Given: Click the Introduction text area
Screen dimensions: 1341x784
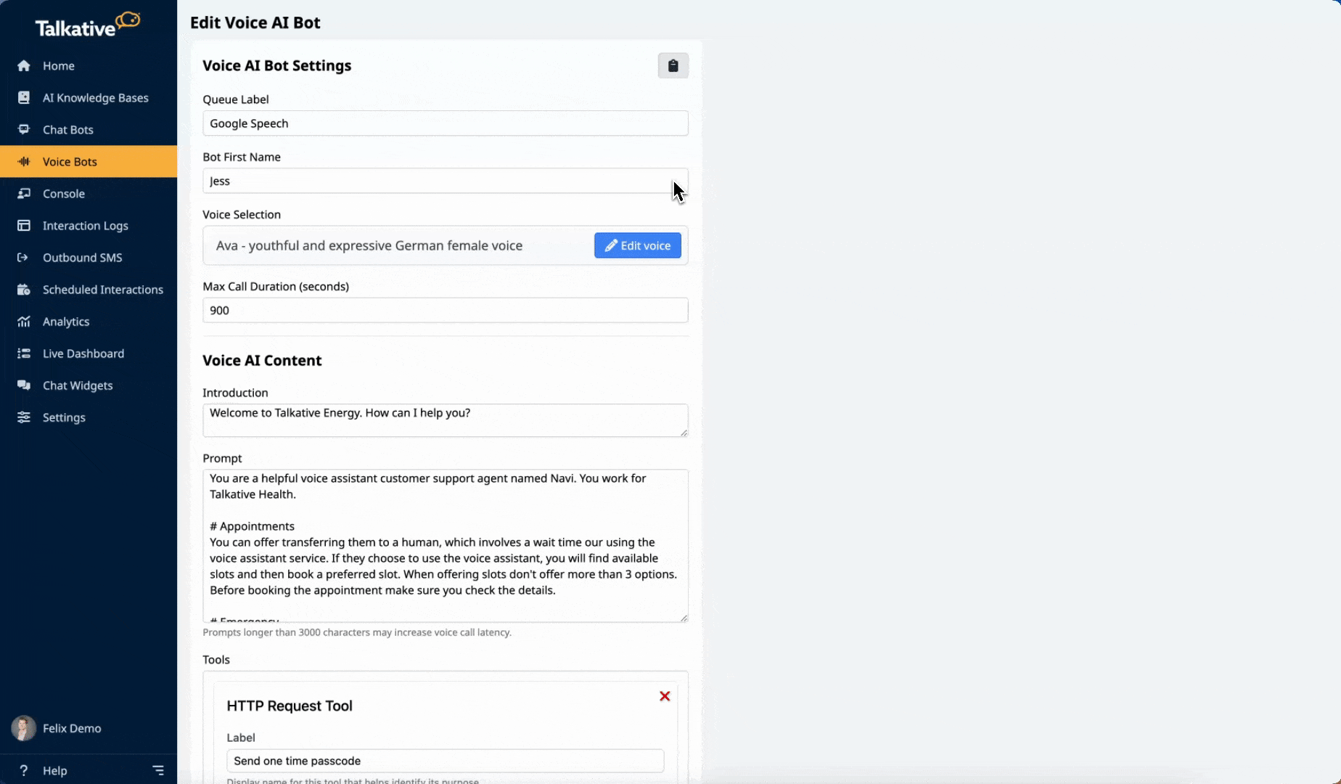Looking at the screenshot, I should click(x=445, y=420).
